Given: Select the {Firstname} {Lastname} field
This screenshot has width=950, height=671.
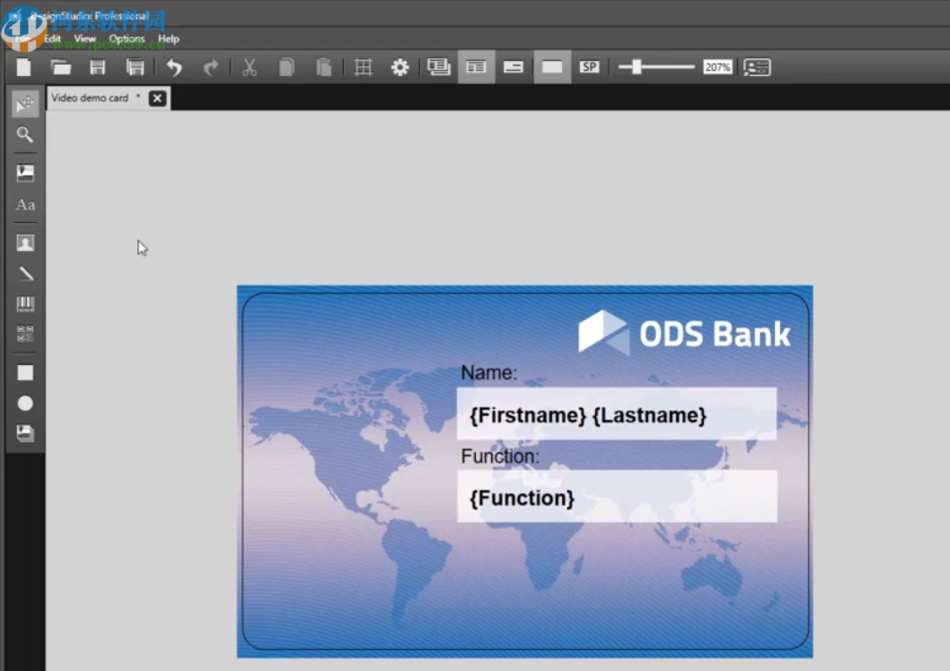Looking at the screenshot, I should tap(616, 413).
